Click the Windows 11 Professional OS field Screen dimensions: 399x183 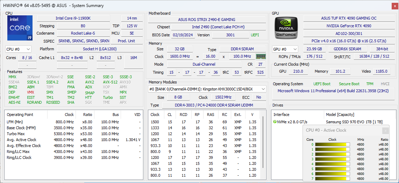point(334,94)
